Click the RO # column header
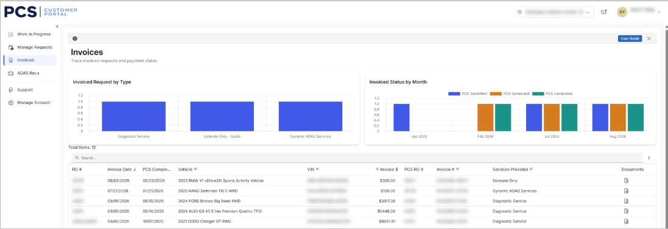The image size is (668, 229). coord(77,169)
